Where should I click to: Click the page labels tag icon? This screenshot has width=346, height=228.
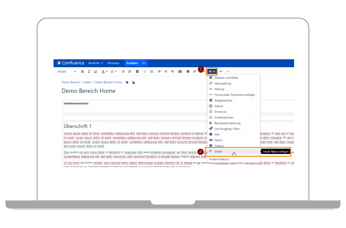pos(127,83)
